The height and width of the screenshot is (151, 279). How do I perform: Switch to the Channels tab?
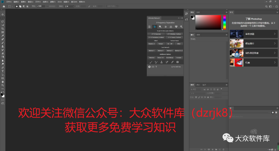(x=198, y=85)
